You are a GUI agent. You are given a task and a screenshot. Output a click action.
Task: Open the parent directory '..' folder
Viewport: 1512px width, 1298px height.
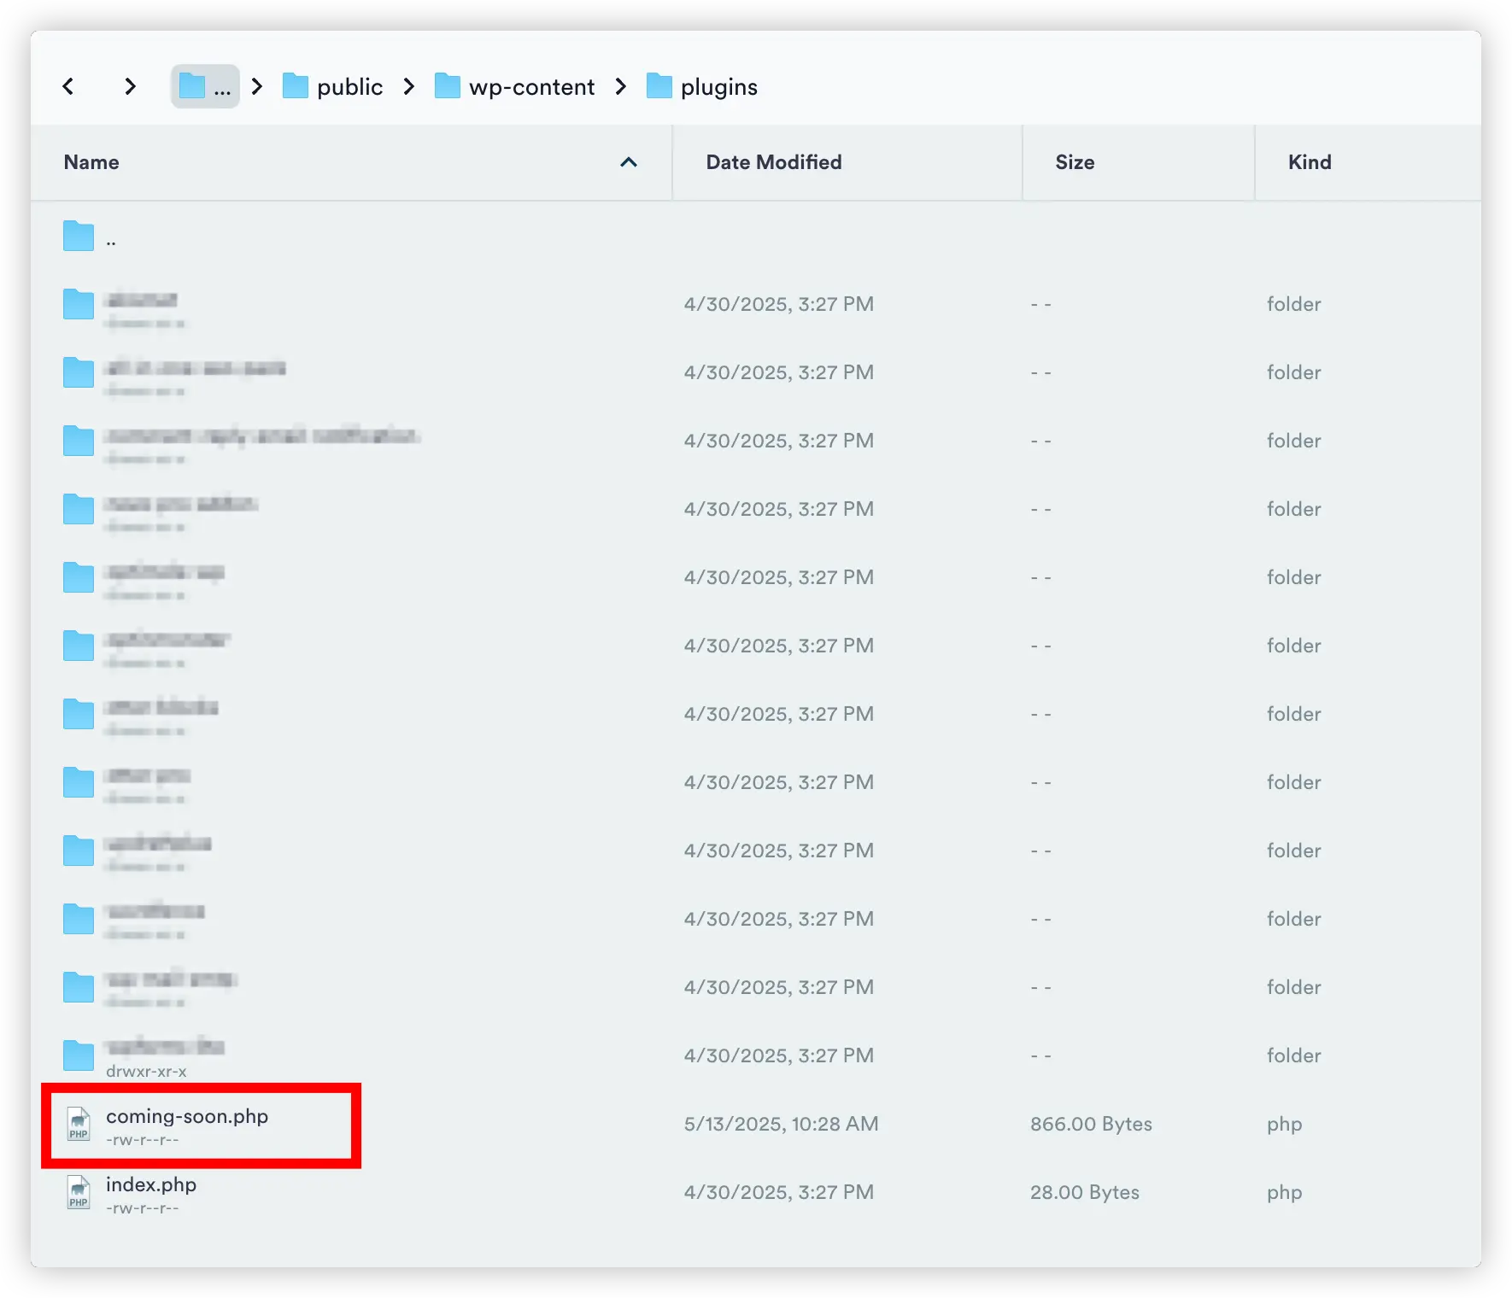point(79,236)
